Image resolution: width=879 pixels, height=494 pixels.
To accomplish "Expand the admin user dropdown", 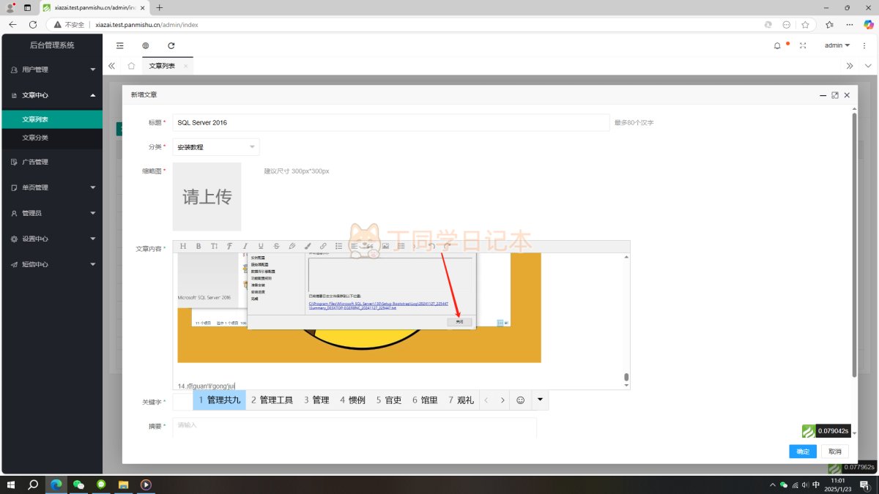I will click(x=837, y=45).
